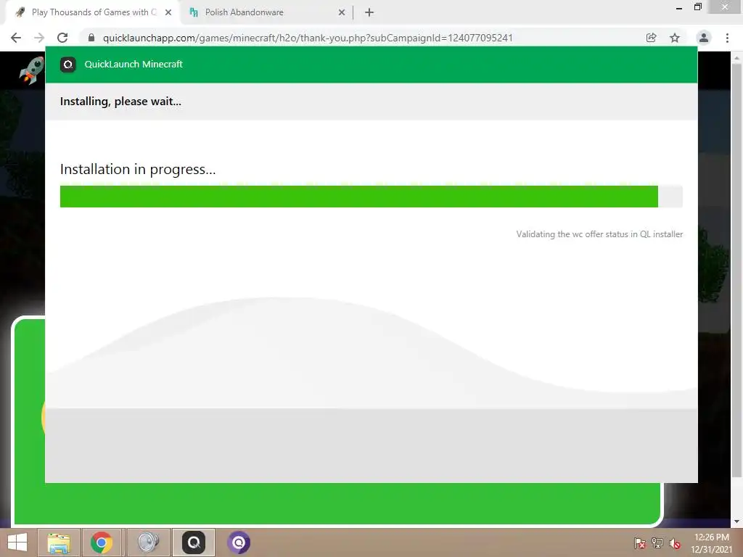Screen dimensions: 743x557
Task: Switch to the Polish Abandonware tab
Action: [266, 12]
